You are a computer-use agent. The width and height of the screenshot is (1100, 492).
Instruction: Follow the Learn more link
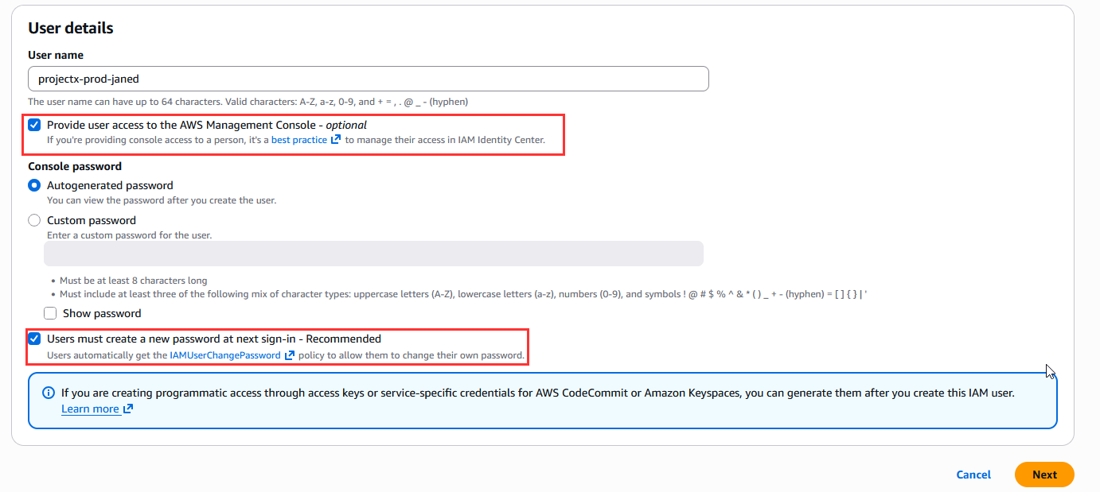pos(90,409)
